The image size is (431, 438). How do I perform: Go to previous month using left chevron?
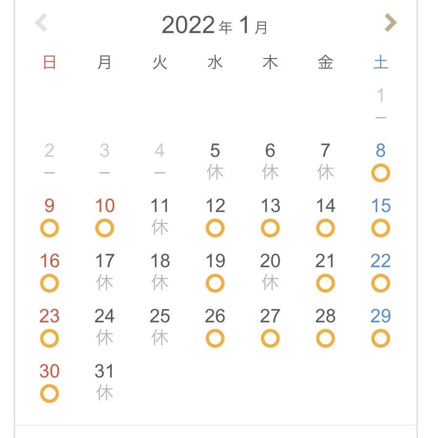(41, 23)
